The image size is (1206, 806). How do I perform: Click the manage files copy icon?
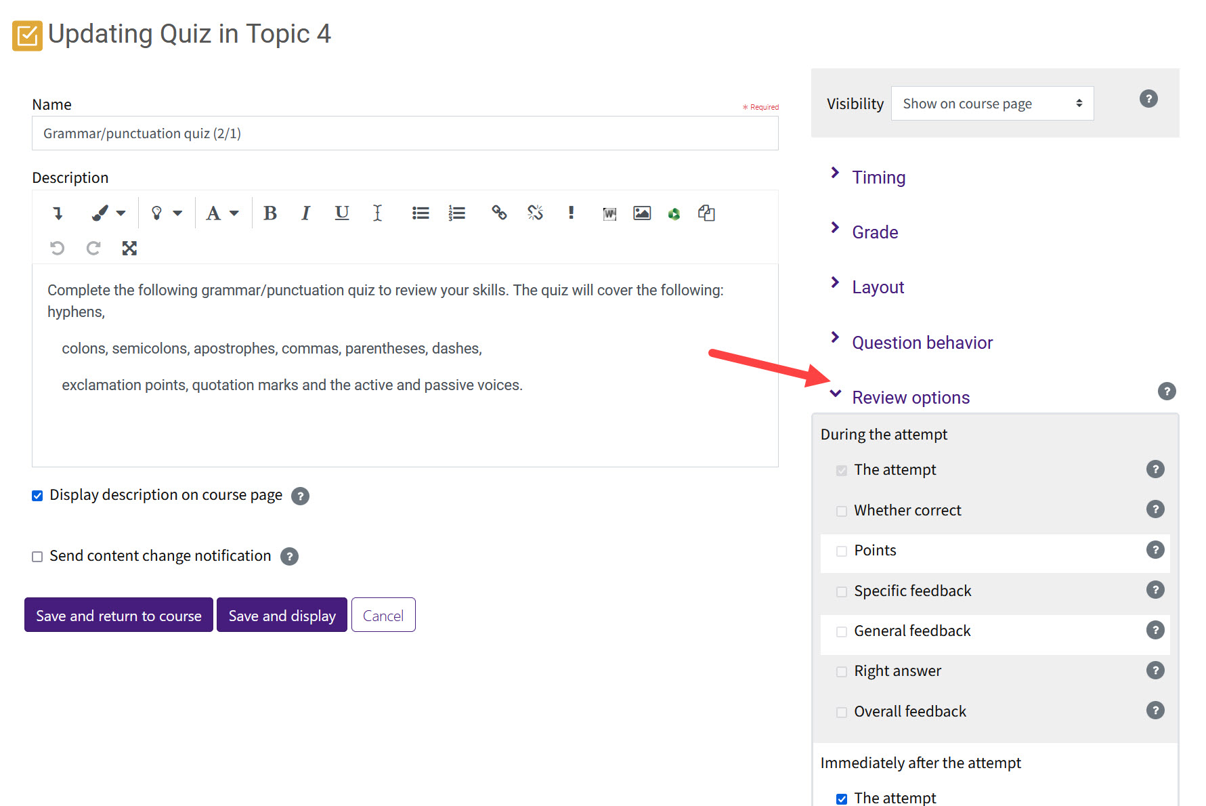tap(706, 213)
